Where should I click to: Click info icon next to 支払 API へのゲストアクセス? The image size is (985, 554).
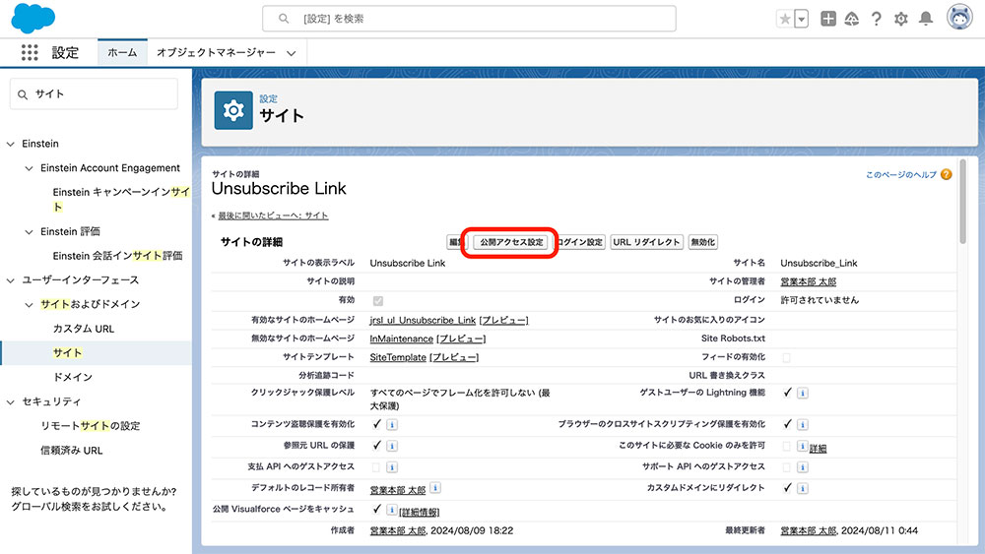[x=391, y=467]
